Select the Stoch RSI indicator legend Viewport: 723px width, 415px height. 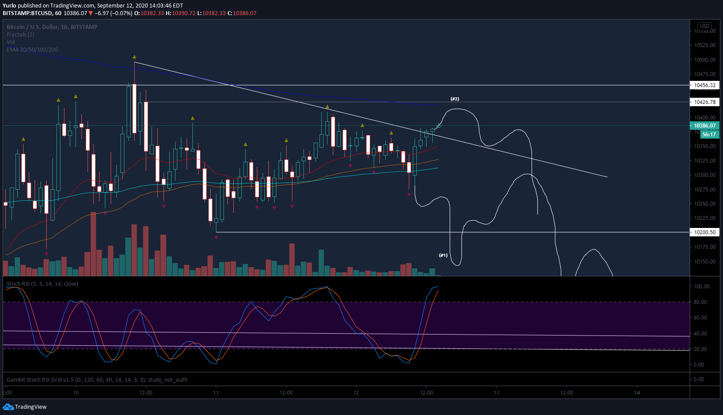click(42, 283)
